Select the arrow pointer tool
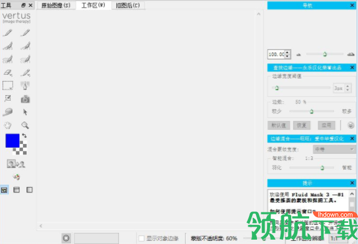Viewport: 358px width, 244px height. click(x=25, y=112)
